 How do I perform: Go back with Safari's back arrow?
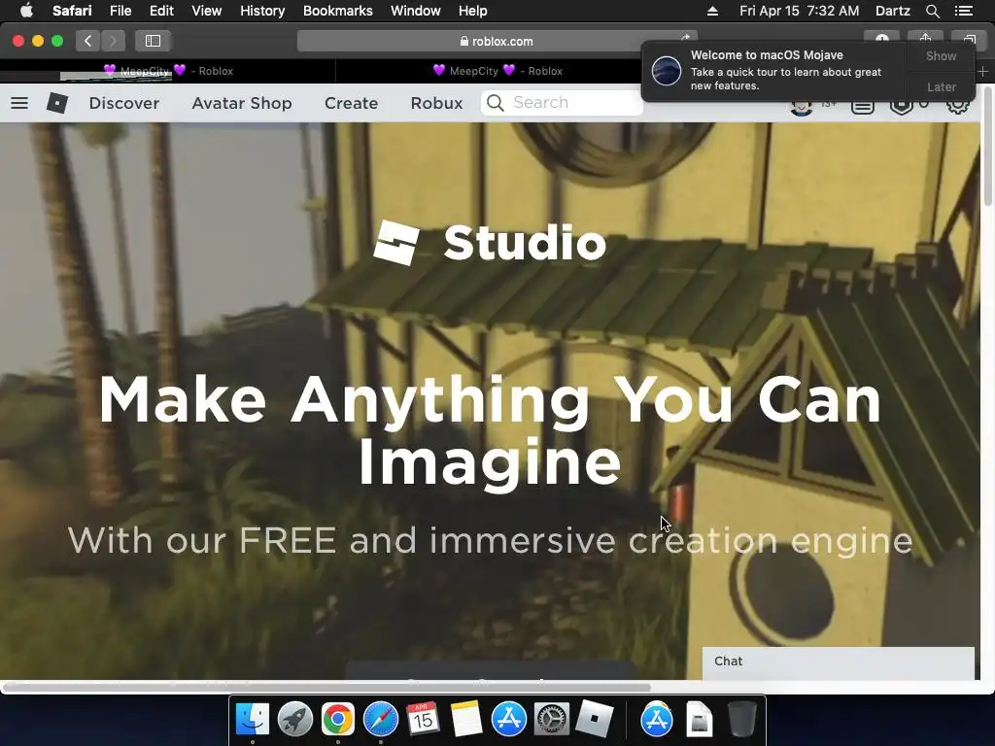click(x=87, y=41)
